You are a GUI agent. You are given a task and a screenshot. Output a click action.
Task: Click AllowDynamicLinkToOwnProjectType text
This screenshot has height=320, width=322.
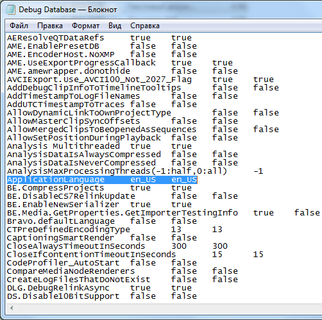(89, 113)
